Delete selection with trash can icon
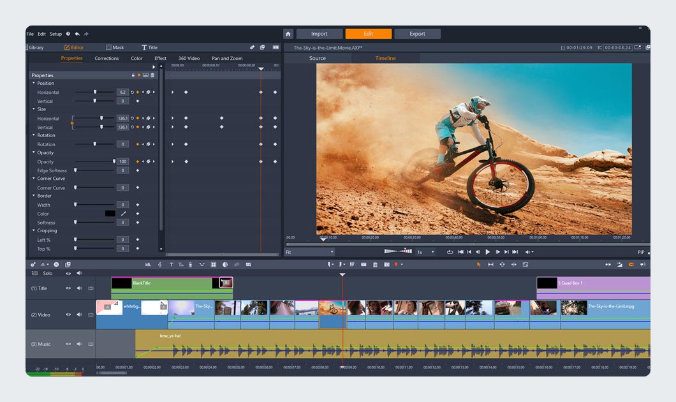Viewport: 676px width, 402px height. pyautogui.click(x=375, y=264)
